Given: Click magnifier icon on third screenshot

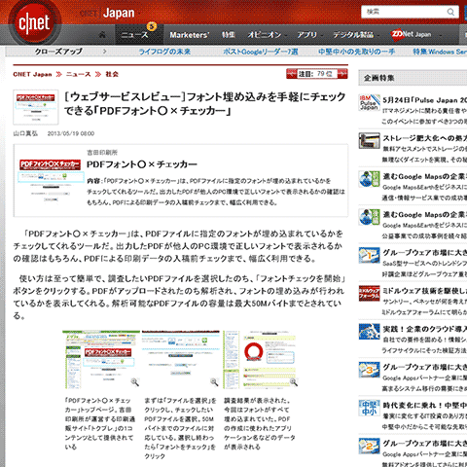Looking at the screenshot, I should pyautogui.click(x=294, y=381).
